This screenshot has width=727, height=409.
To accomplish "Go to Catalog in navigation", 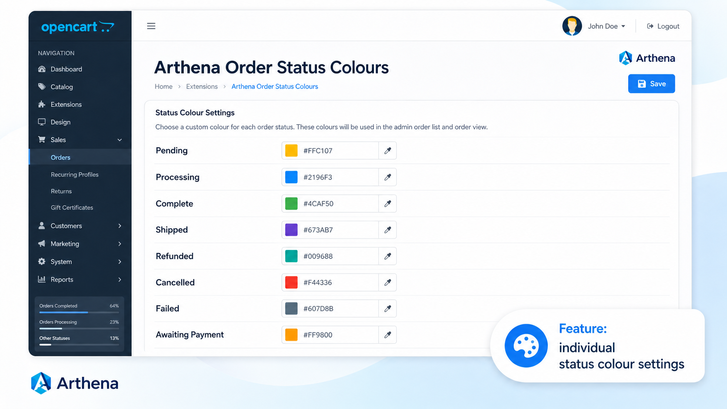I will click(x=62, y=87).
